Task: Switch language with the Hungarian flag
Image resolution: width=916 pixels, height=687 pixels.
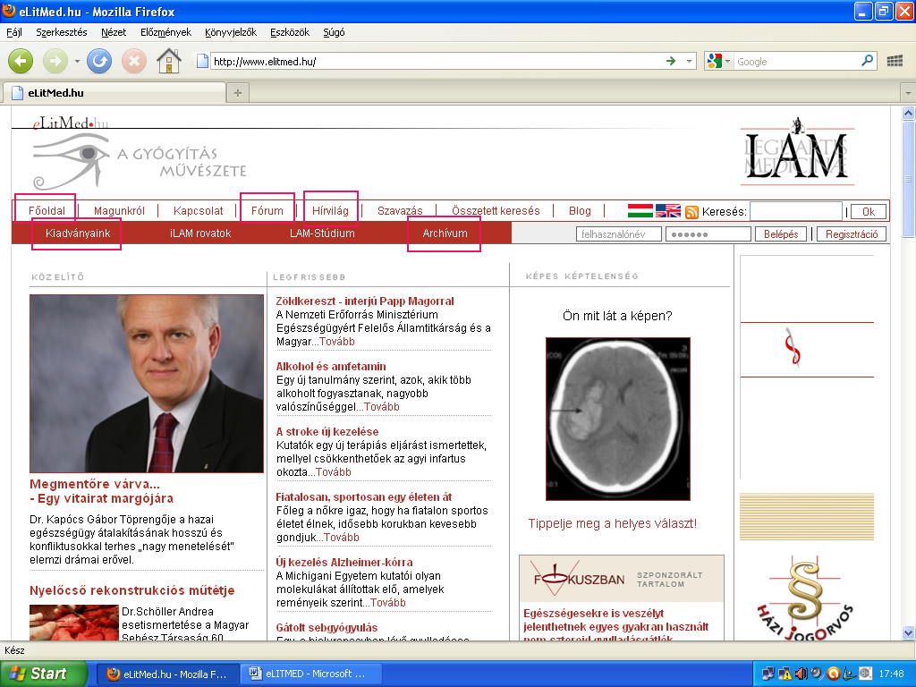Action: [x=640, y=211]
